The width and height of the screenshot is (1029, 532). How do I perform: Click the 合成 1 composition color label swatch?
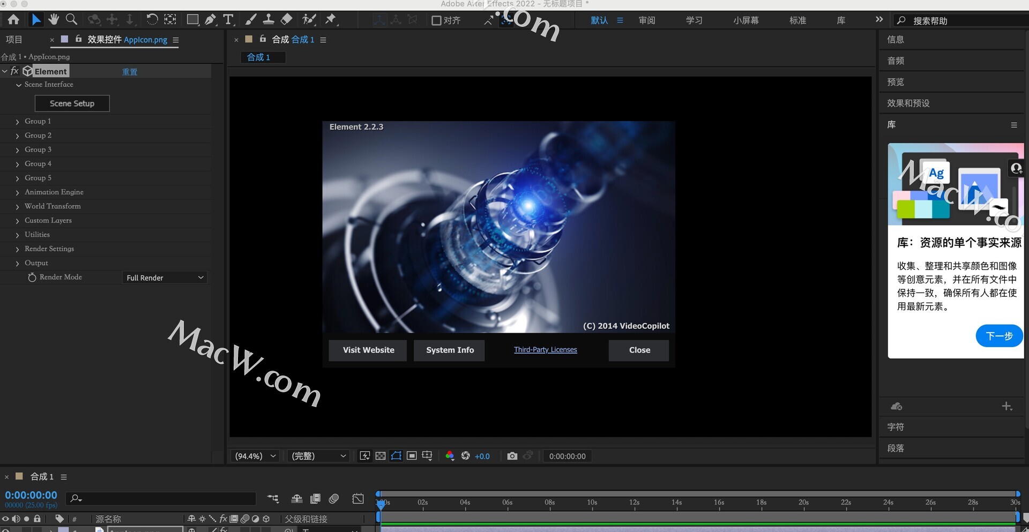tap(249, 39)
